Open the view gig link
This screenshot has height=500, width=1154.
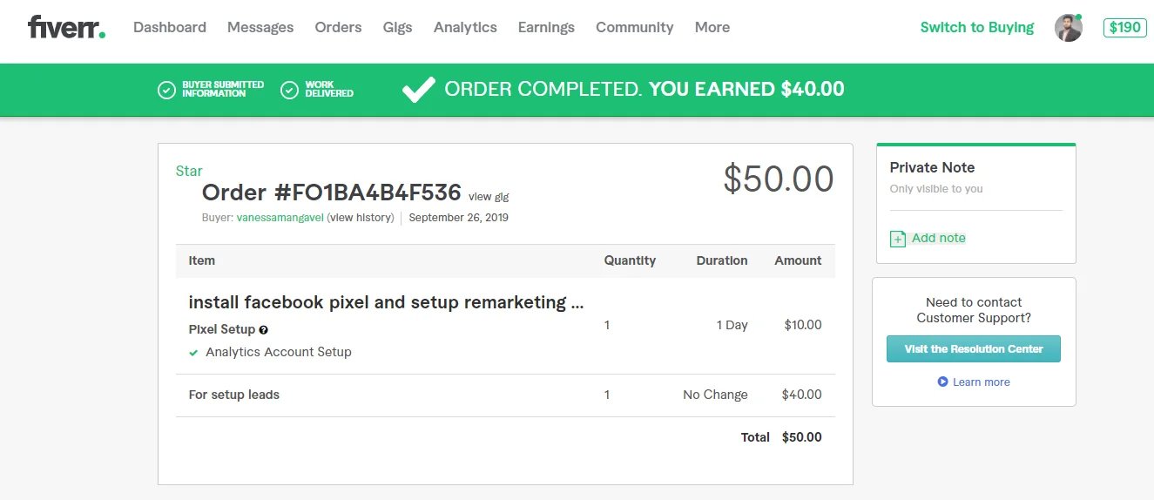(x=489, y=197)
